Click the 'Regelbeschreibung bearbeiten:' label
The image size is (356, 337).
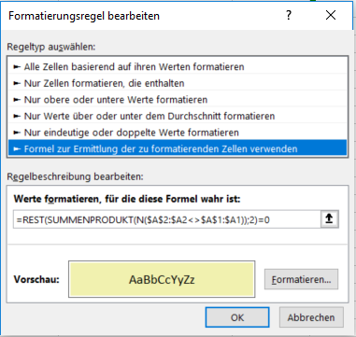pyautogui.click(x=75, y=176)
